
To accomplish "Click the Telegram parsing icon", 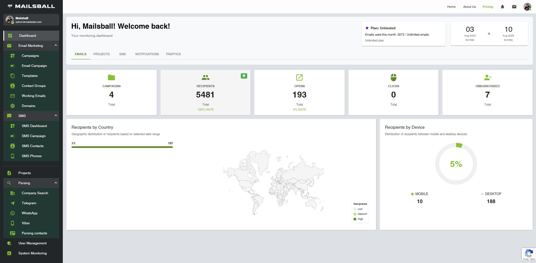I will click(13, 203).
